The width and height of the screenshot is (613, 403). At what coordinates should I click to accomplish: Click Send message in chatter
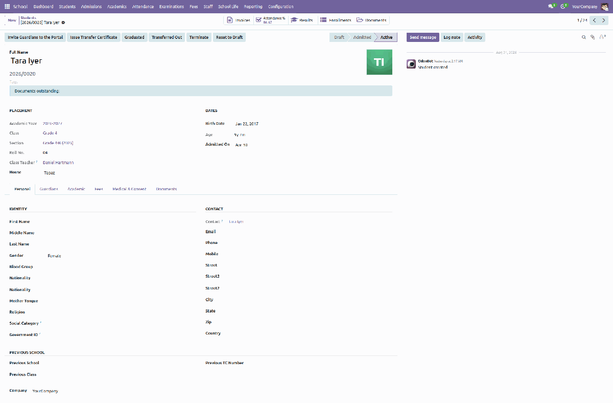point(422,37)
